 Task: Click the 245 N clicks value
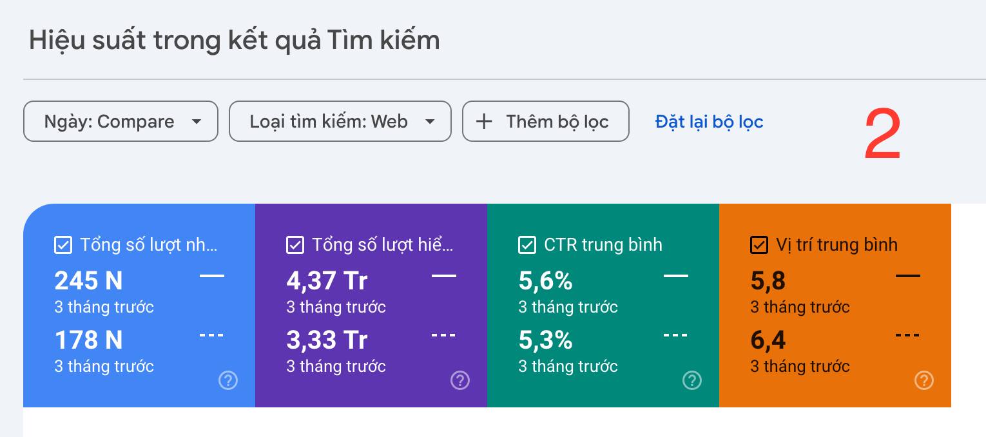pyautogui.click(x=88, y=281)
